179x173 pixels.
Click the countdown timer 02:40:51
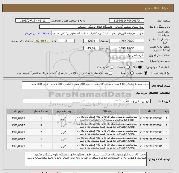[42, 41]
